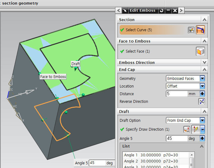
Task: Collapse the List section
Action: (202, 147)
